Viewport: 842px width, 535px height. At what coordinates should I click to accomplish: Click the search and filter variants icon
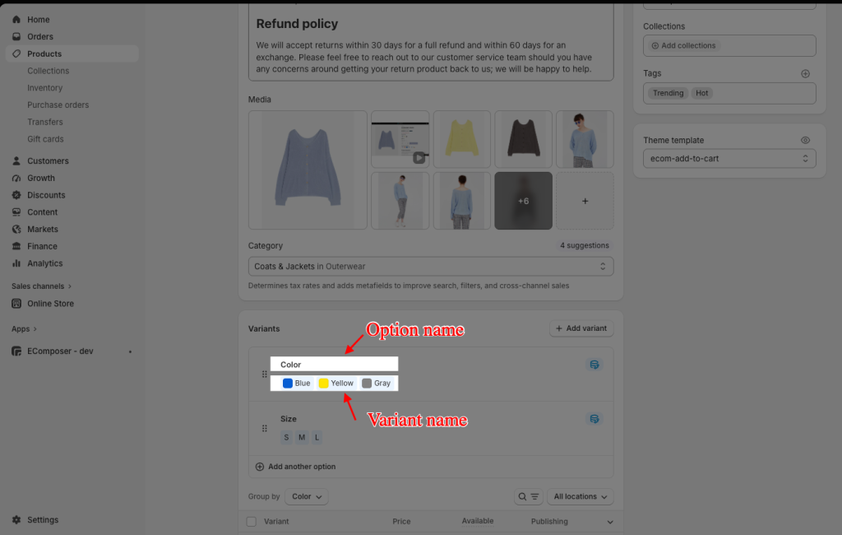529,497
